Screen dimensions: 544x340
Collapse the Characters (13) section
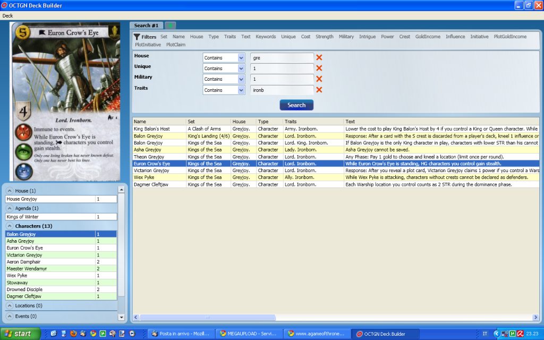coord(9,226)
